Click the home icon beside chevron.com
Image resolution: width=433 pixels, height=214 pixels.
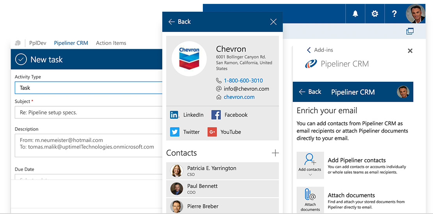coord(219,97)
